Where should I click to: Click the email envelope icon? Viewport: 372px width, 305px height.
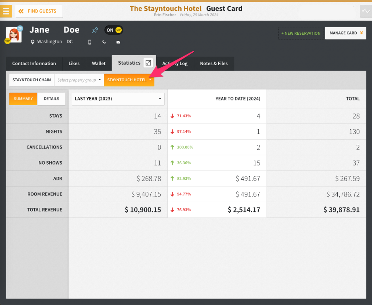(x=118, y=42)
